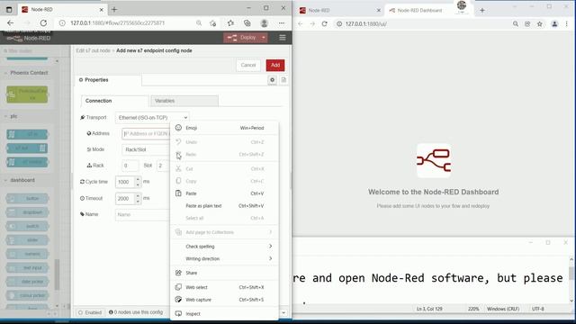
Task: Click the IP Address input field
Action: click(x=146, y=134)
